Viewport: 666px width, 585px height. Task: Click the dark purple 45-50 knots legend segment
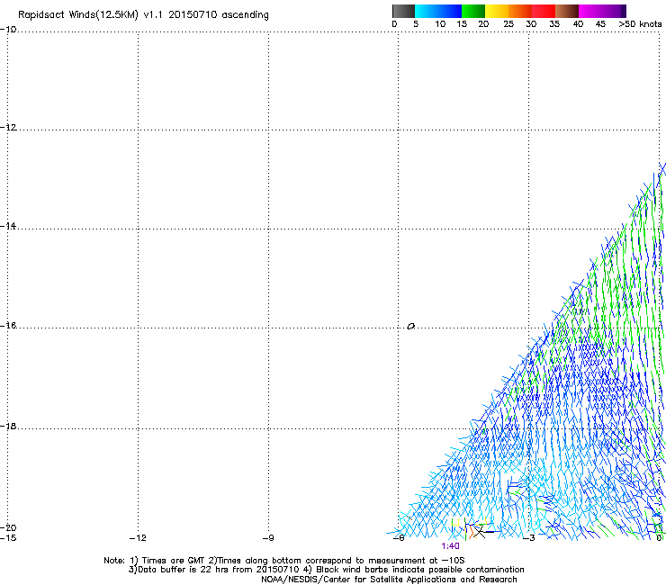click(x=614, y=11)
